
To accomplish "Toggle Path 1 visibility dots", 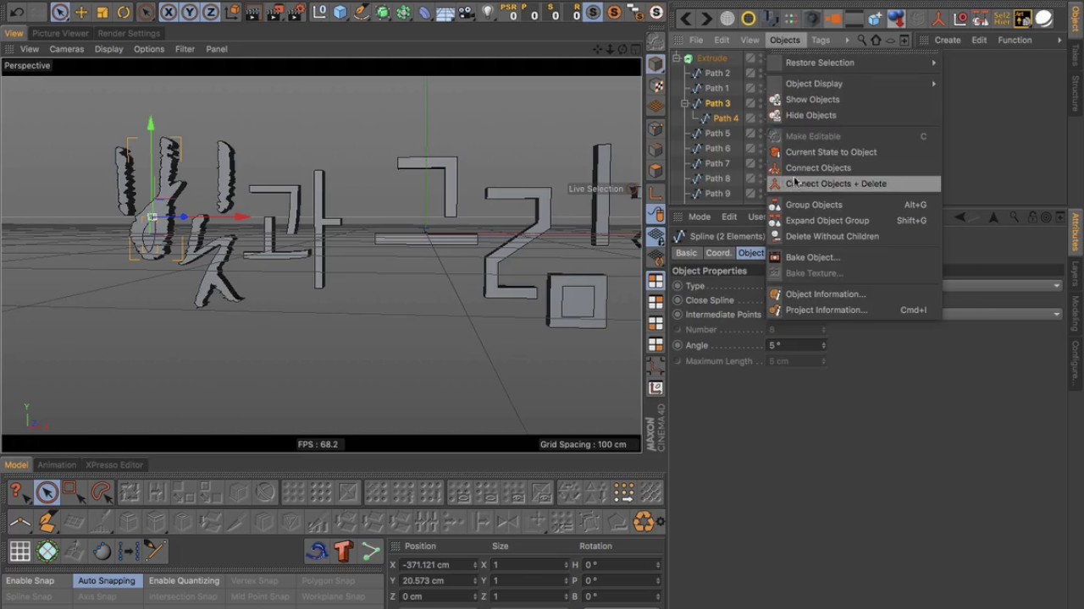I will (760, 88).
